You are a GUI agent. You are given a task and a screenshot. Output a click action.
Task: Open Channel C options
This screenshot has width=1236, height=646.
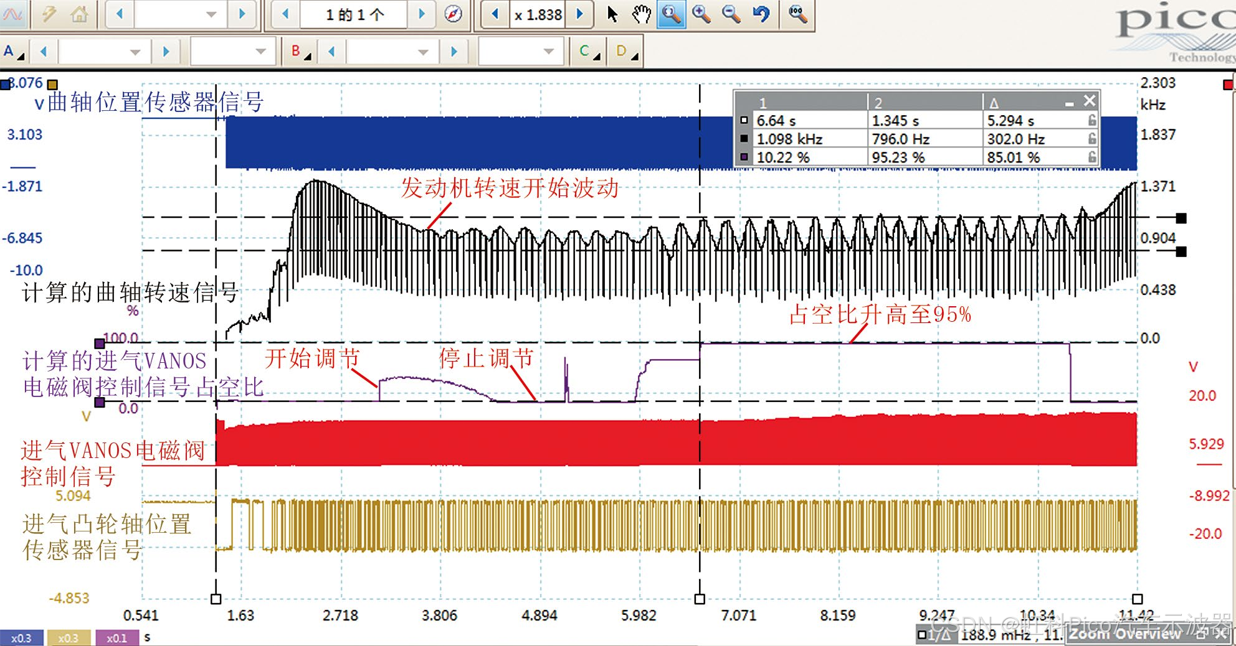coord(588,51)
